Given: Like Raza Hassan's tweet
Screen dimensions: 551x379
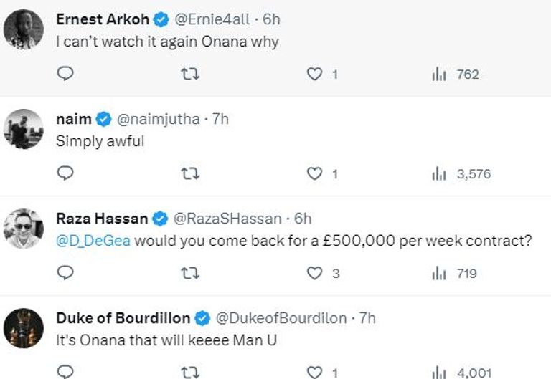Looking at the screenshot, I should click(315, 273).
